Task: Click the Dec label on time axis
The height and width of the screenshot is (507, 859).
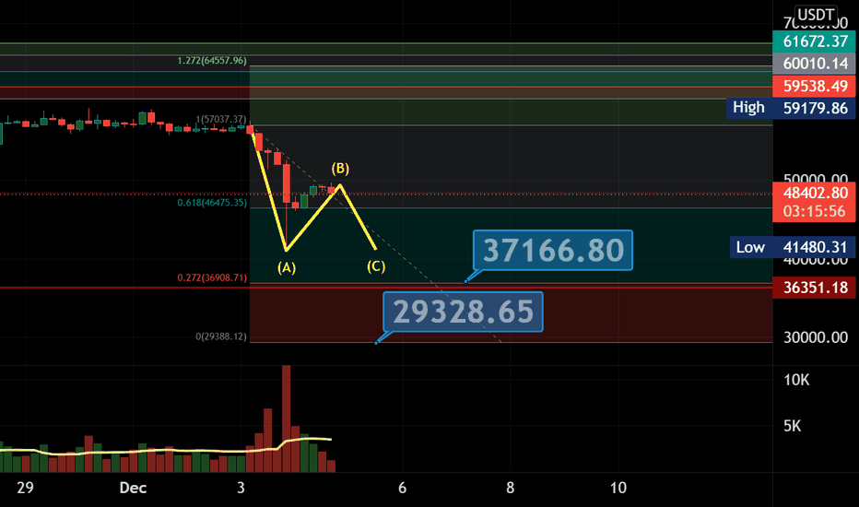Action: point(133,488)
